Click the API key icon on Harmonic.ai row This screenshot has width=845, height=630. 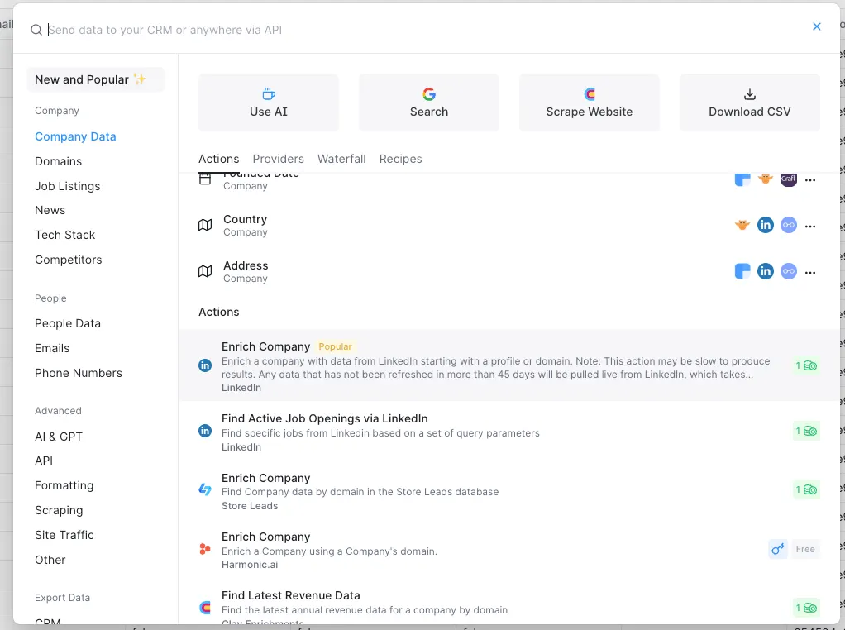coord(778,549)
